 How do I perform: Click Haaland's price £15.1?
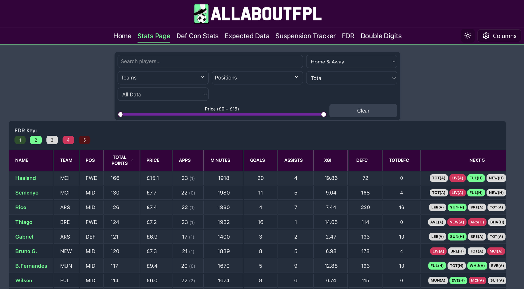153,178
